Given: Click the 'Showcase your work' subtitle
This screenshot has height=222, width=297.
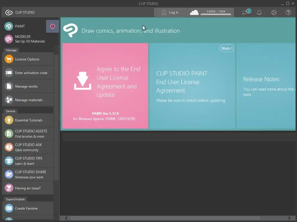Looking at the screenshot, I should pos(29,177).
